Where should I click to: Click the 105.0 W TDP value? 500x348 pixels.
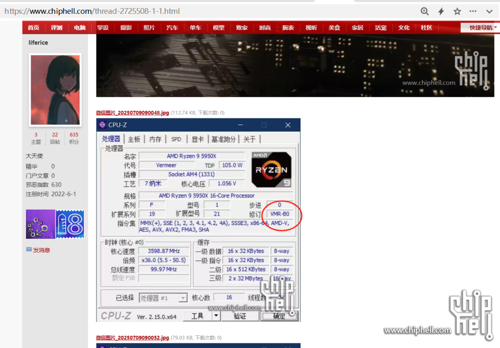(232, 165)
